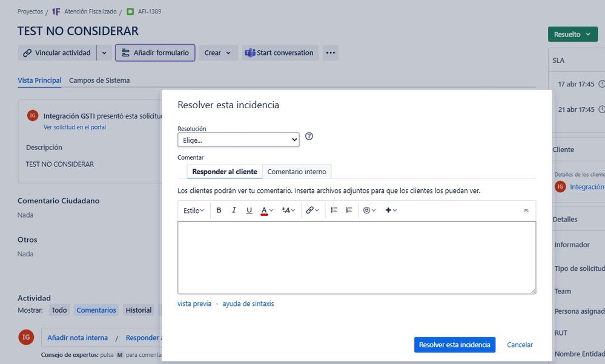The height and width of the screenshot is (364, 605).
Task: Open the Crear dropdown
Action: 217,53
